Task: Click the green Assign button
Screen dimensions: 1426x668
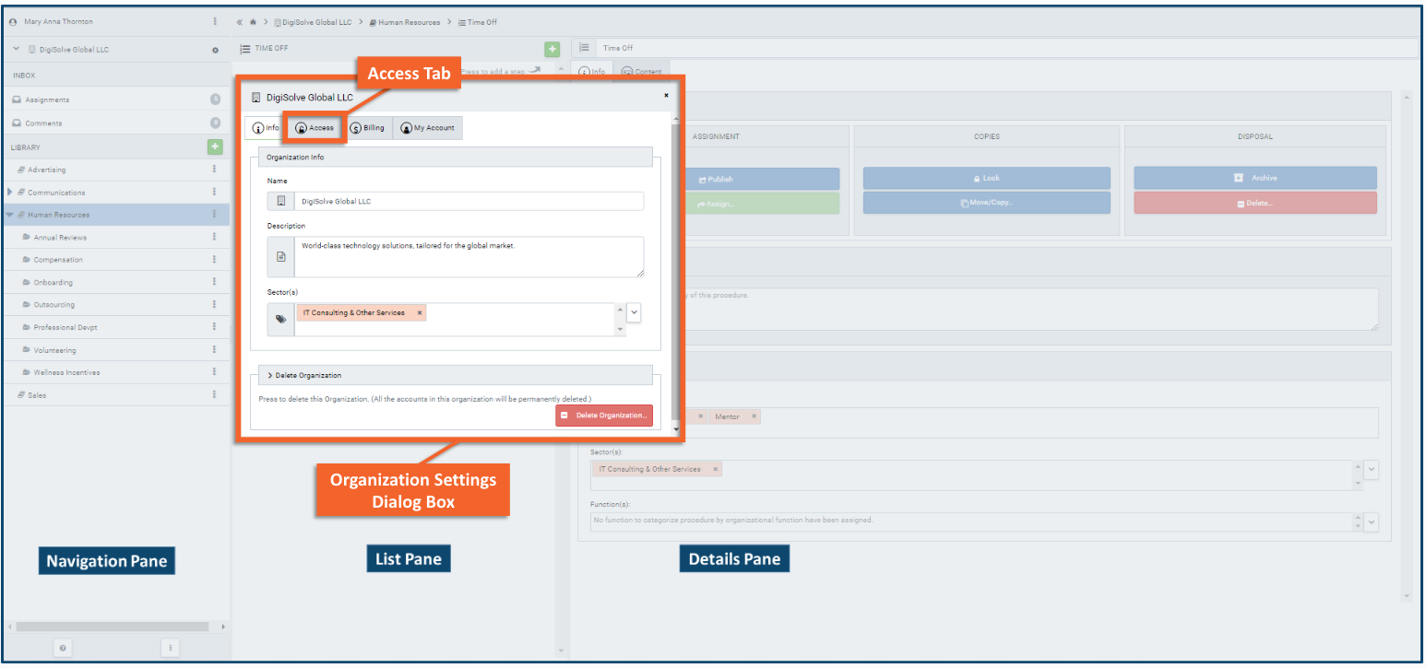Action: click(717, 203)
